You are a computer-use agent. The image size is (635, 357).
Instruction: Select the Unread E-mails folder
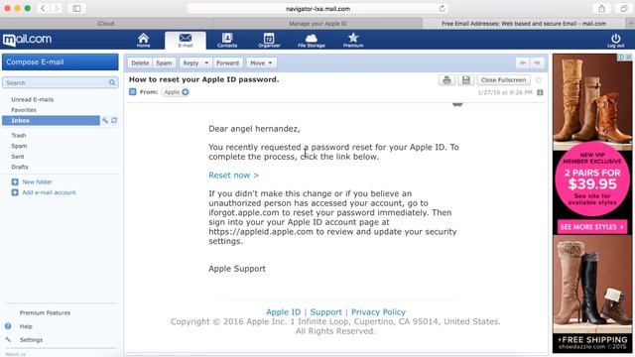[x=33, y=99]
